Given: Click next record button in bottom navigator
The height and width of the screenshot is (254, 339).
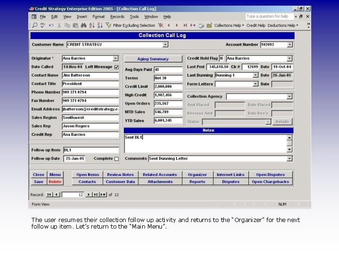Looking at the screenshot, I should (x=89, y=195).
